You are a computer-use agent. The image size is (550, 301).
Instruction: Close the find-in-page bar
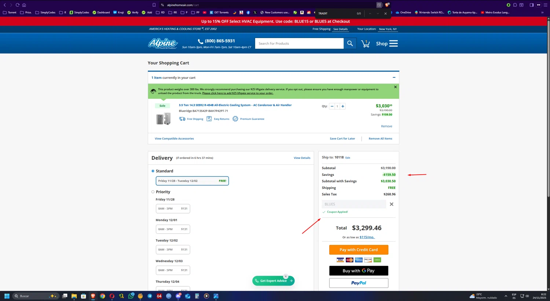tap(385, 14)
